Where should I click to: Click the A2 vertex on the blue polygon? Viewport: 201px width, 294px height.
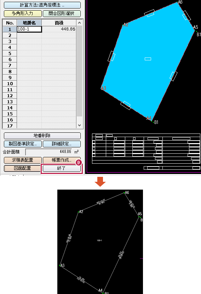[x=123, y=25]
